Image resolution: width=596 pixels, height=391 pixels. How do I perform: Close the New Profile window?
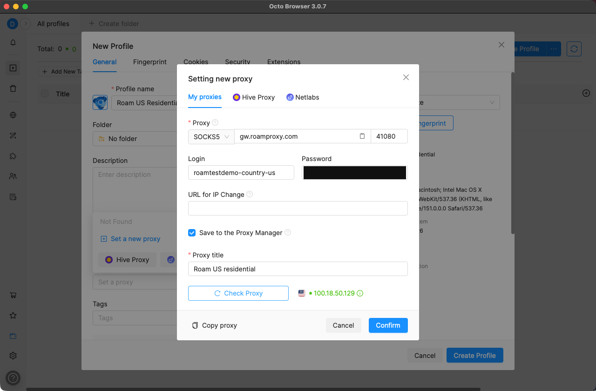(x=501, y=45)
